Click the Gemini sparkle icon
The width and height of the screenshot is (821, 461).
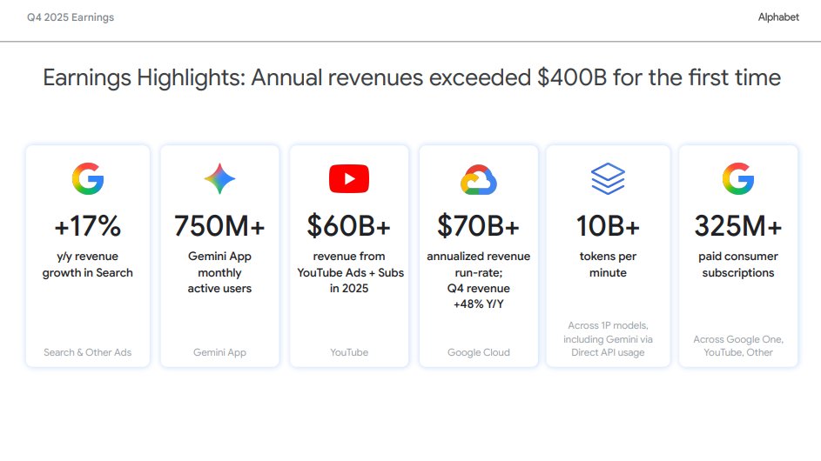pos(219,178)
